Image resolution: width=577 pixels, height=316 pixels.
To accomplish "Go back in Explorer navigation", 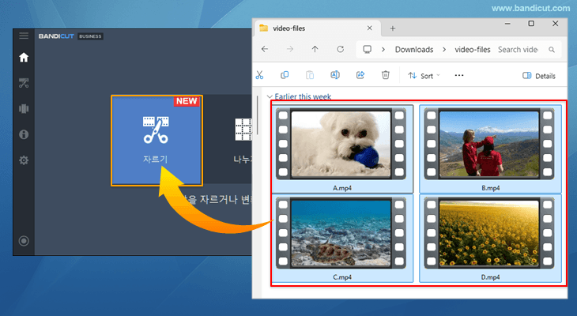I will pyautogui.click(x=265, y=49).
